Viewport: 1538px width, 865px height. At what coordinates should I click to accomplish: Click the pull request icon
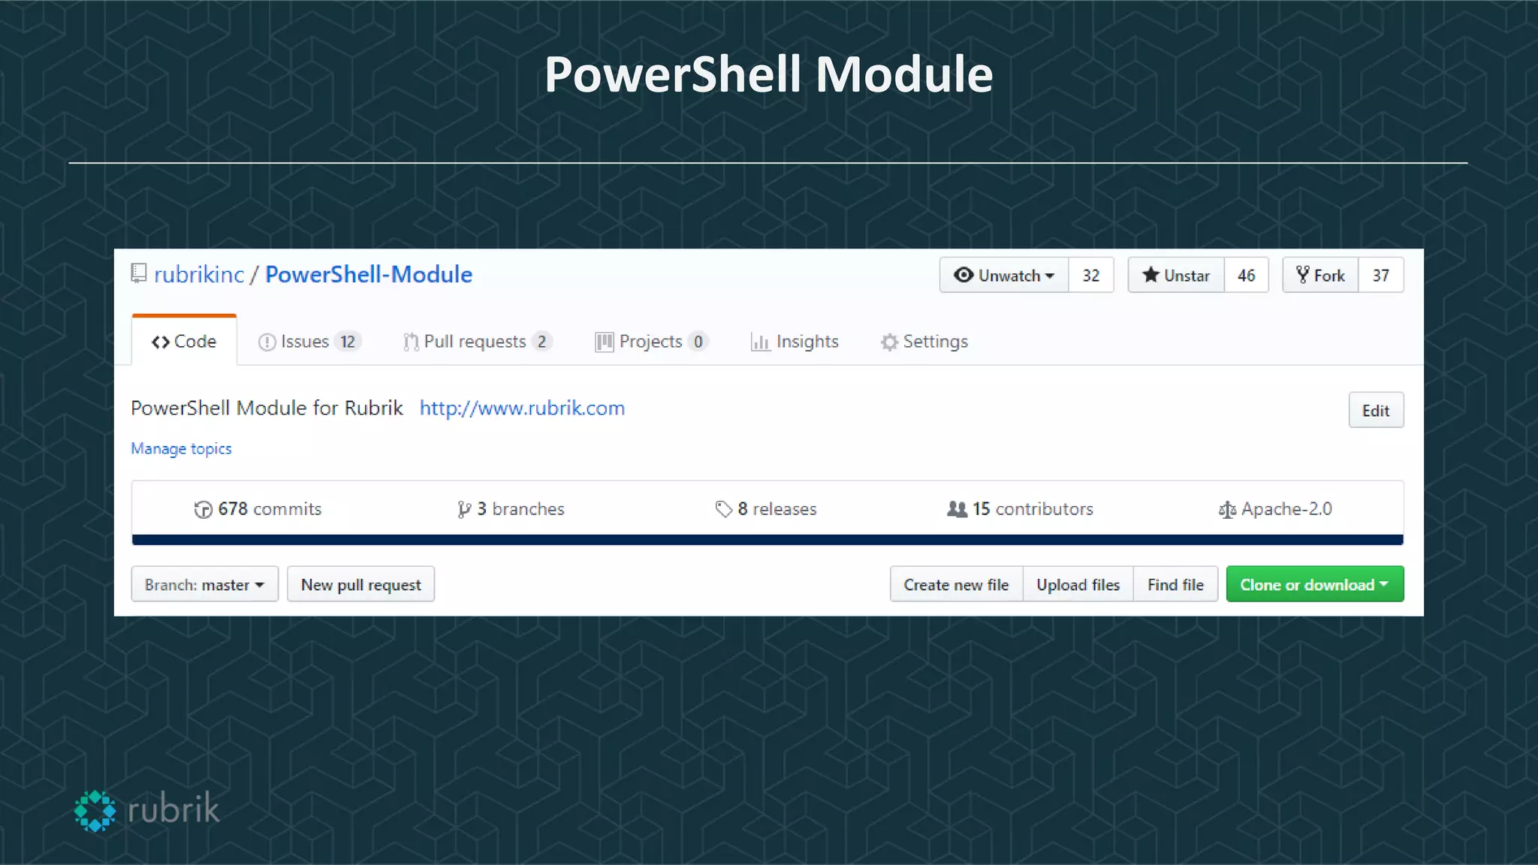(x=411, y=342)
